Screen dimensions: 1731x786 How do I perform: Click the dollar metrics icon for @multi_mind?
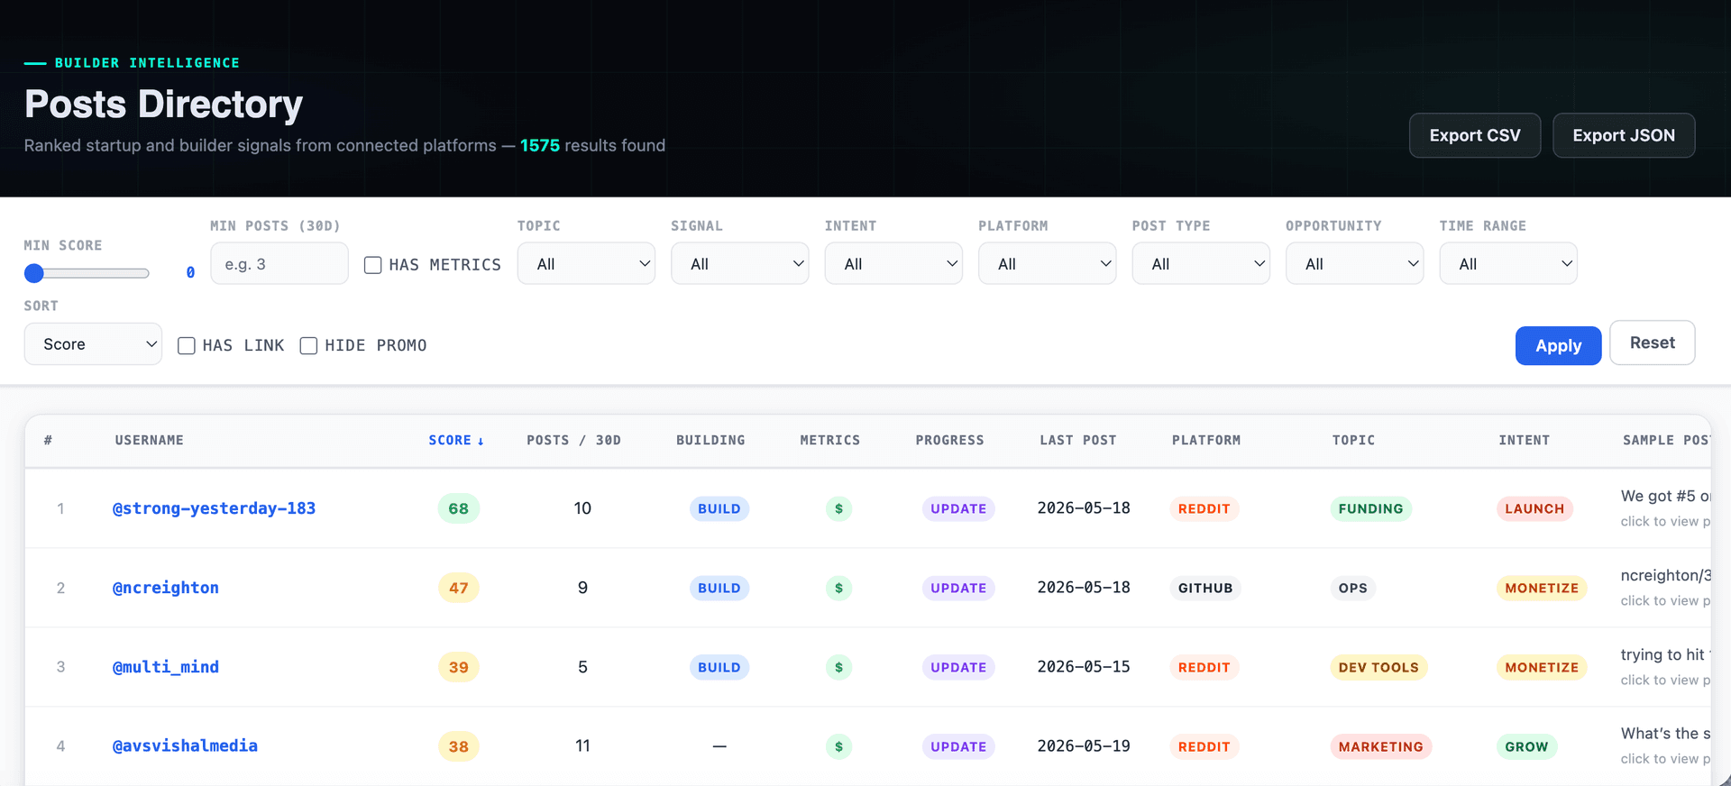pyautogui.click(x=838, y=667)
